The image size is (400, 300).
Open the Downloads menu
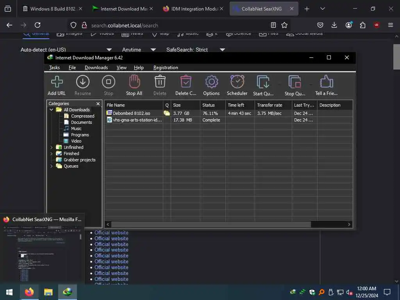pos(96,68)
